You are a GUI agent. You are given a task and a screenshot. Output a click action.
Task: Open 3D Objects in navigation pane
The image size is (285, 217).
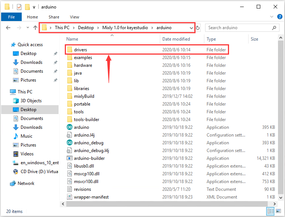[31, 101]
